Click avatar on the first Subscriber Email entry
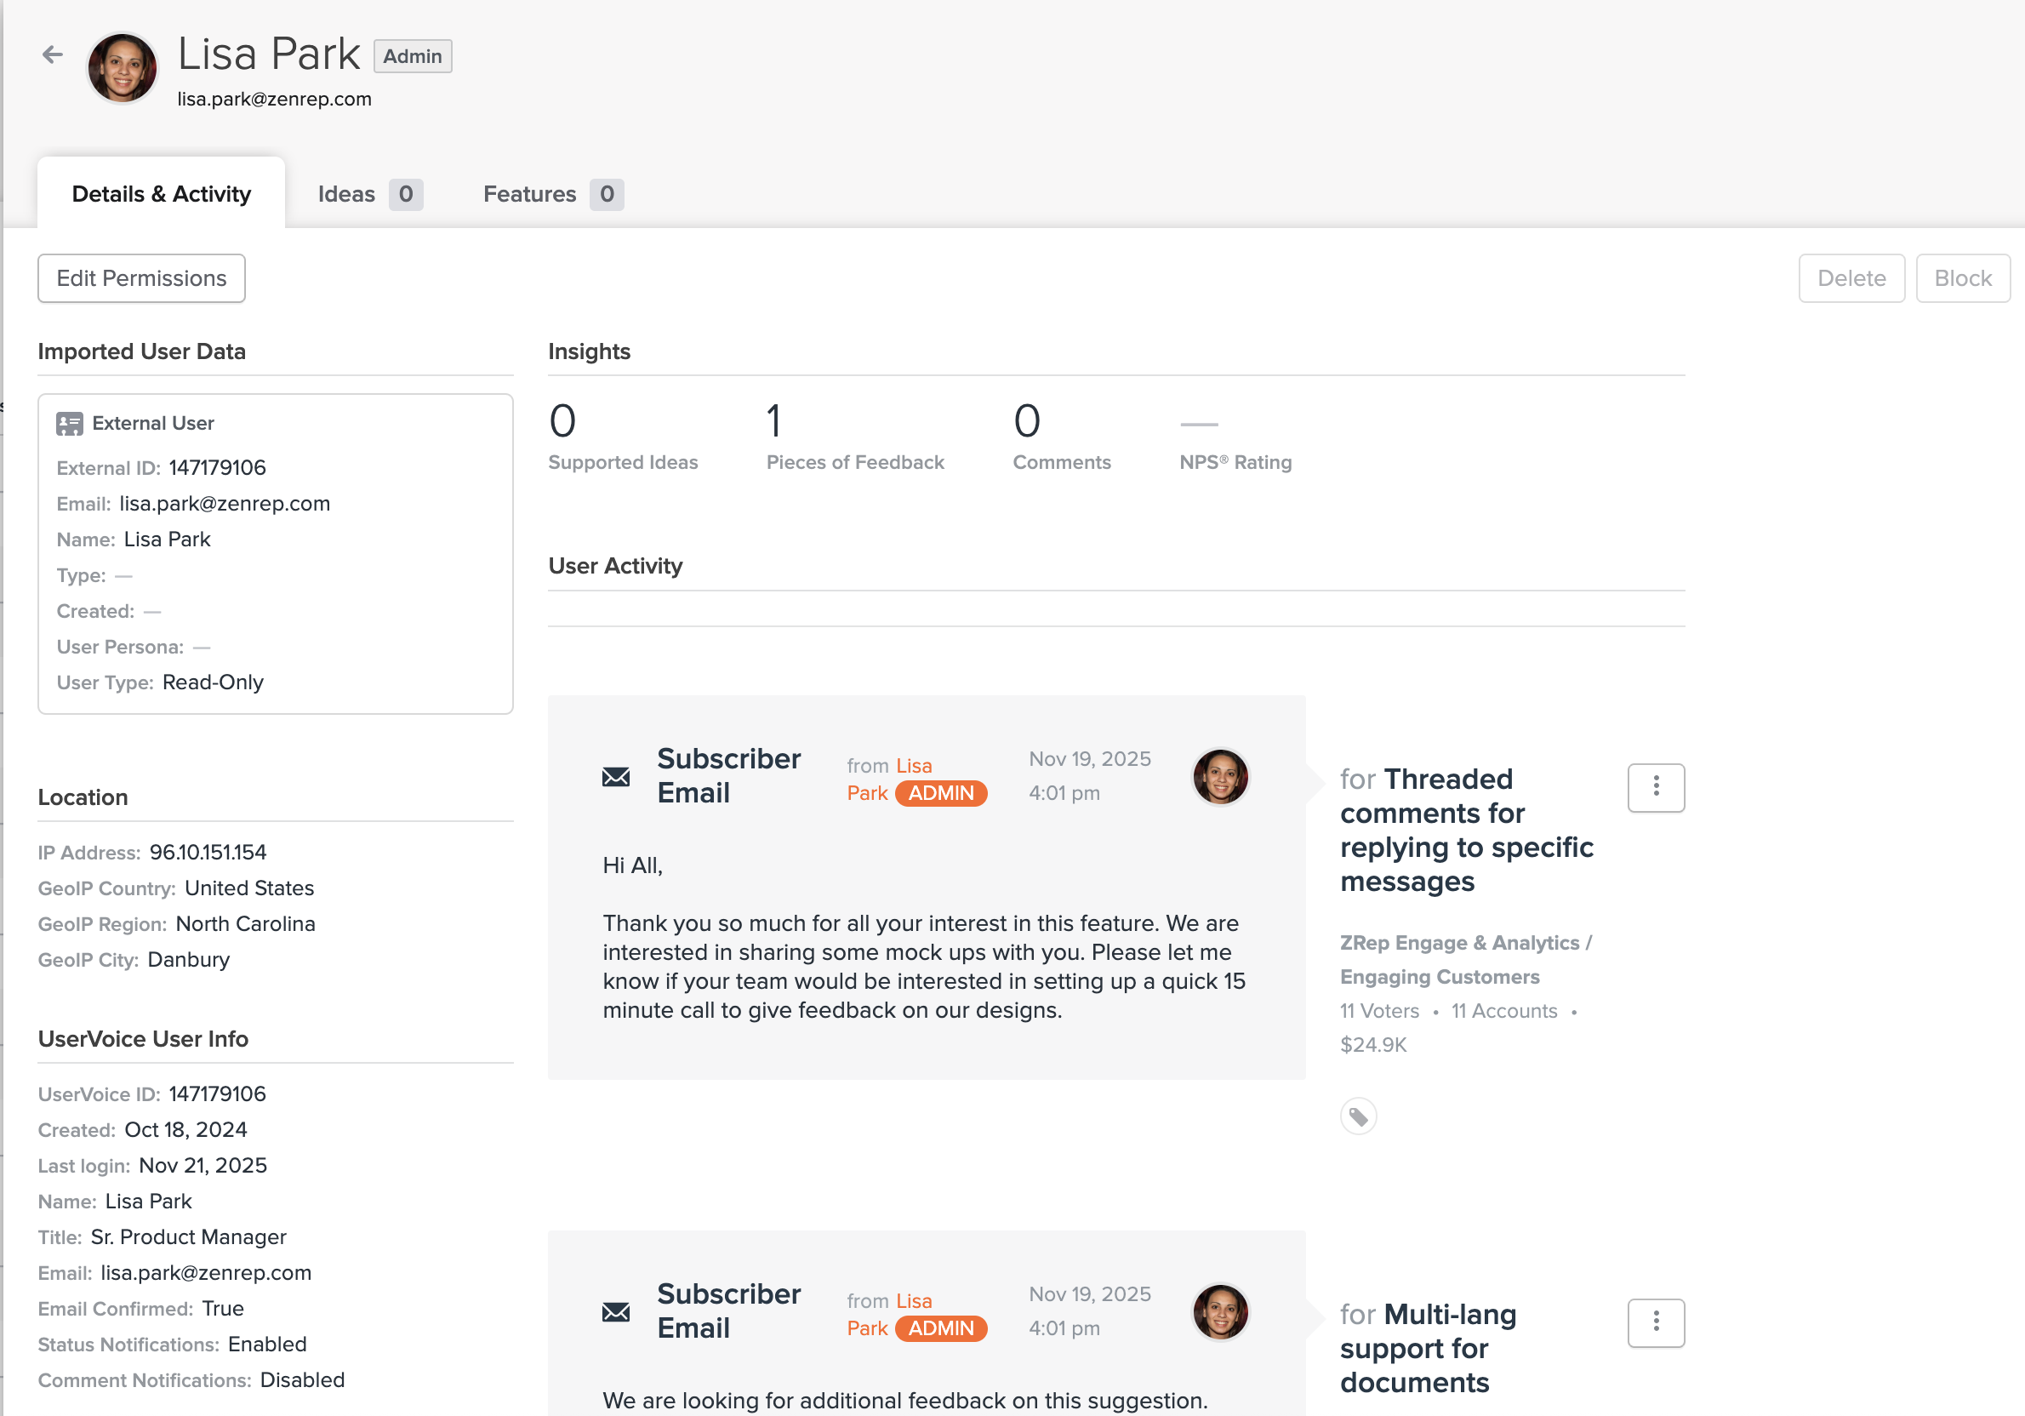 pyautogui.click(x=1220, y=776)
